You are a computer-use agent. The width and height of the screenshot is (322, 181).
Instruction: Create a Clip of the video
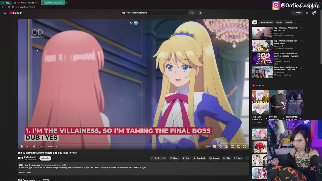[226, 158]
